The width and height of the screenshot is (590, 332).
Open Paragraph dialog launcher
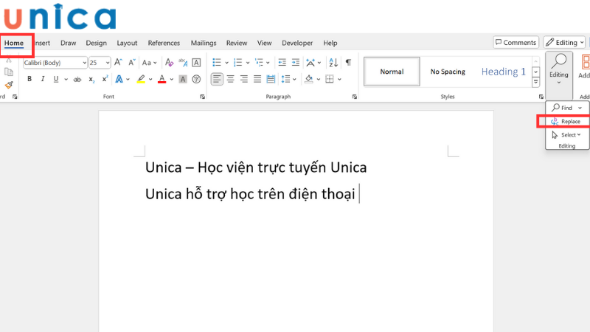[x=355, y=97]
